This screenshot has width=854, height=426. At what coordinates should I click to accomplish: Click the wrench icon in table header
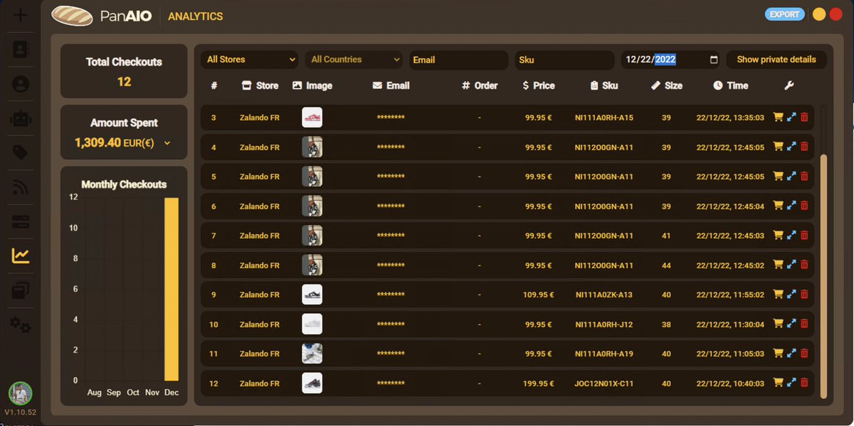[x=789, y=85]
